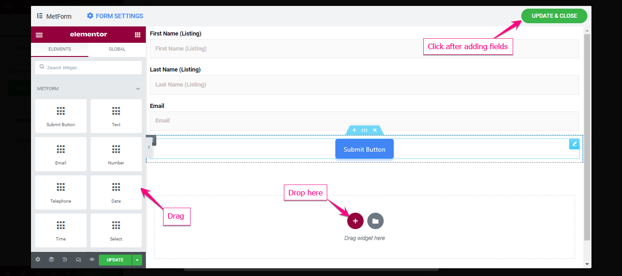622x276 pixels.
Task: Click the 'Drag widget here' text
Action: [365, 238]
